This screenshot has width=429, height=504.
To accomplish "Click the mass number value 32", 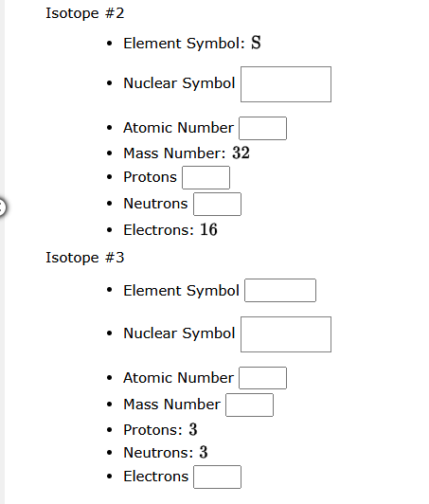I will point(241,153).
